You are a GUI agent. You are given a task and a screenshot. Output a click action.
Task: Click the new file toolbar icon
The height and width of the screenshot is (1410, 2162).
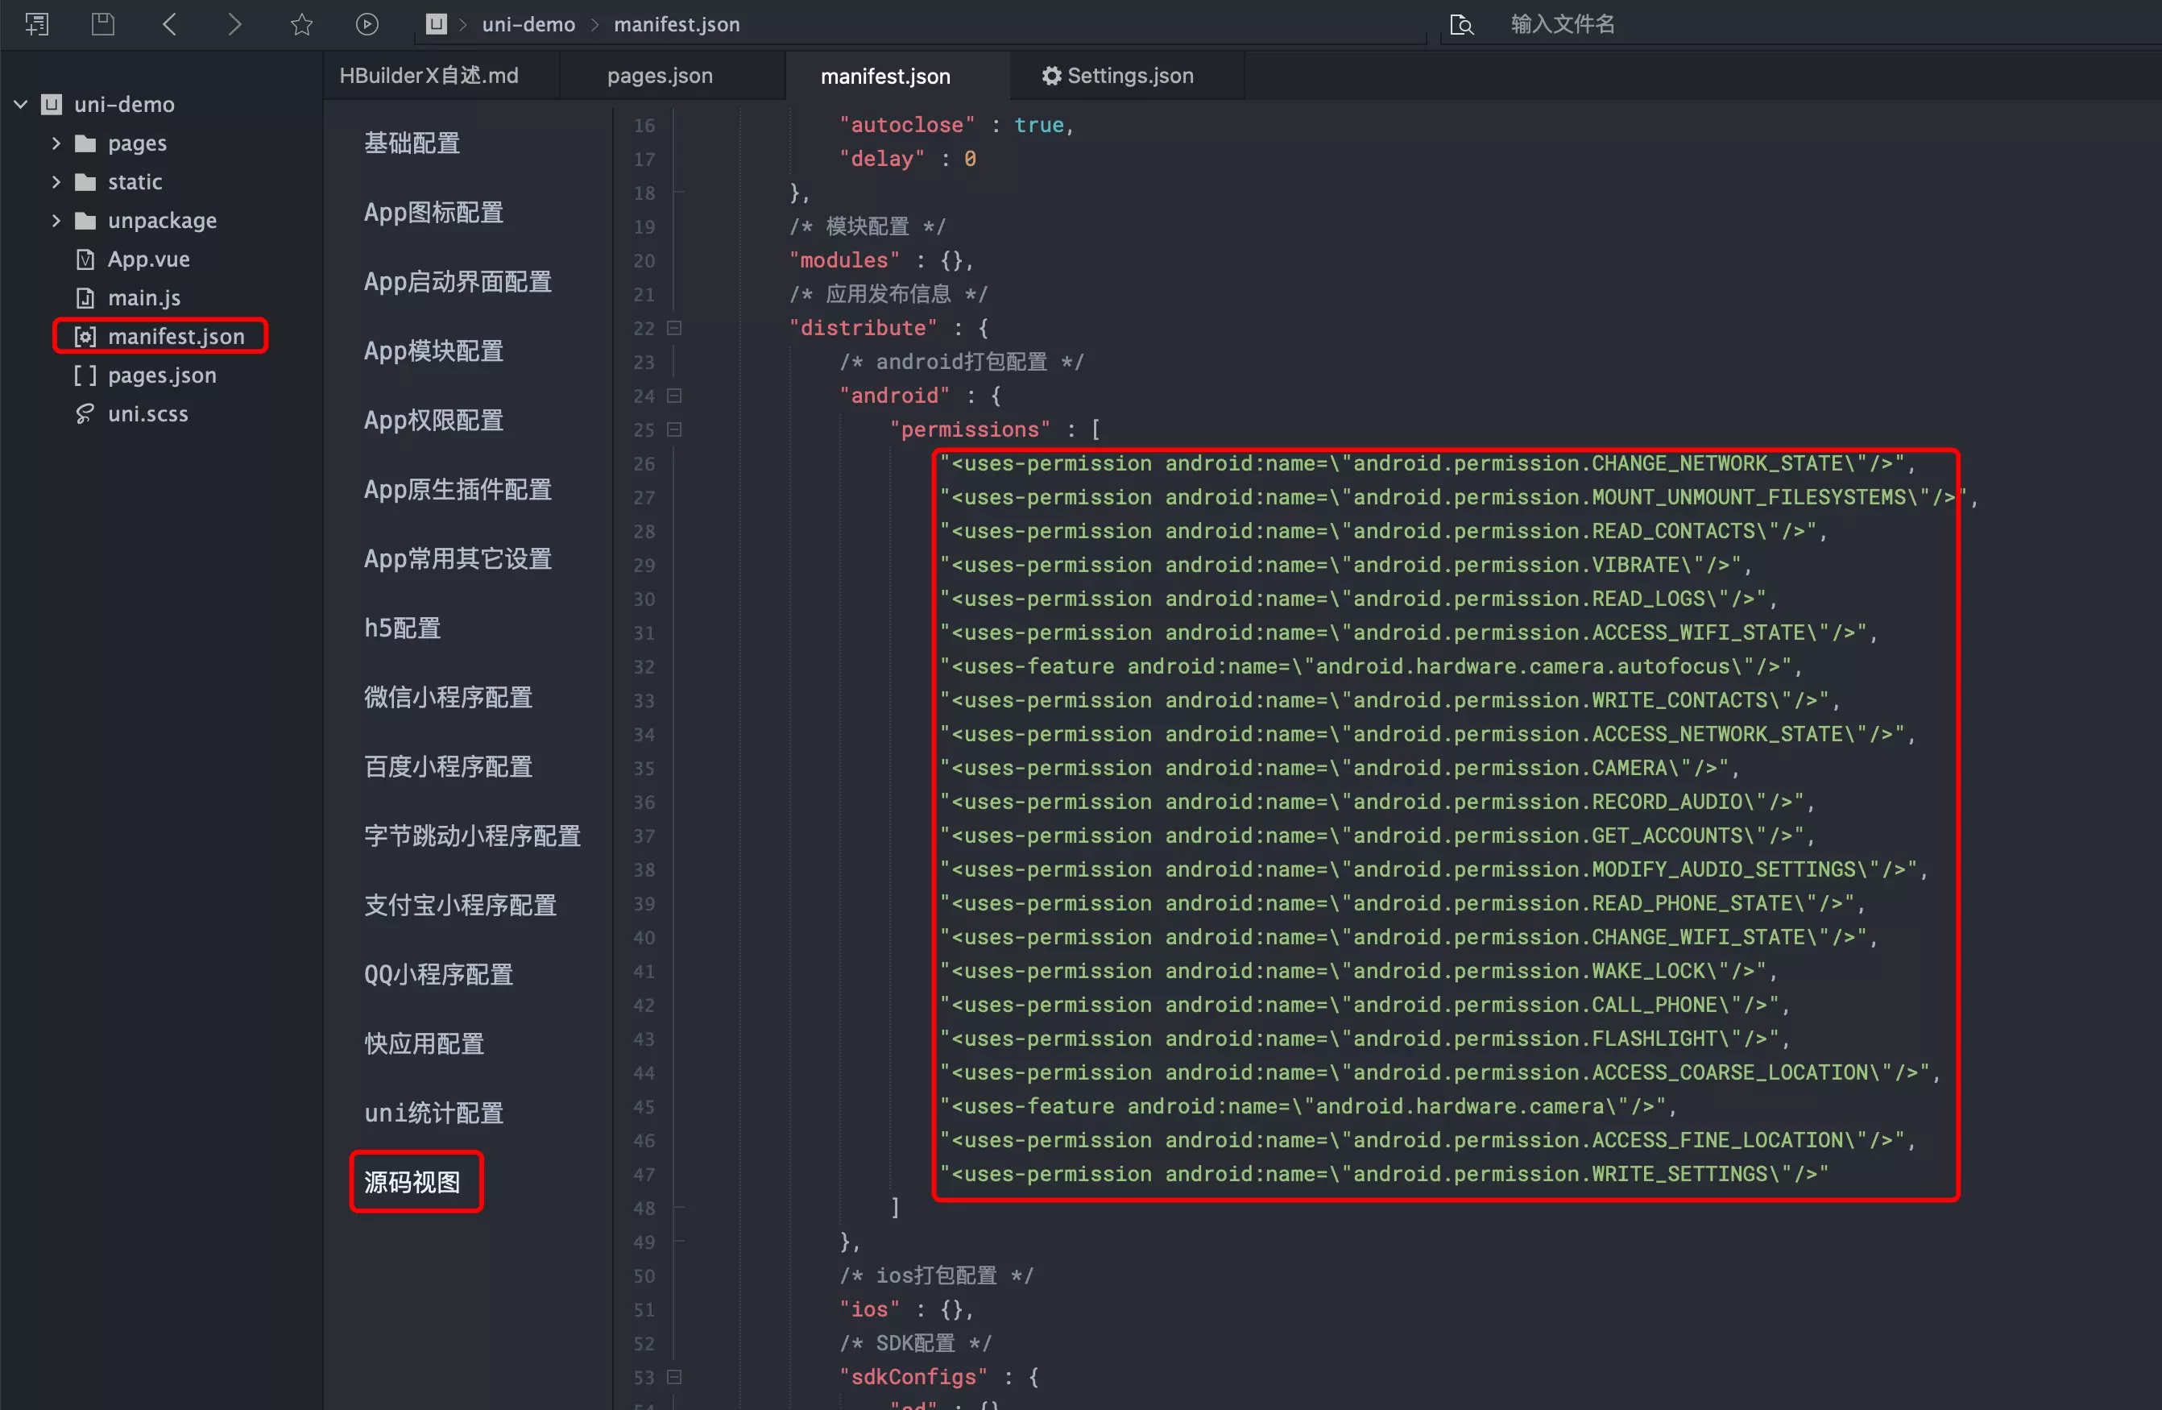[37, 23]
